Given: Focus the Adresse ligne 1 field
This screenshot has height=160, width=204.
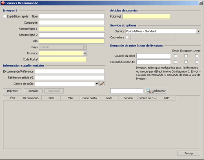Looking at the screenshot, I should tap(72, 29).
